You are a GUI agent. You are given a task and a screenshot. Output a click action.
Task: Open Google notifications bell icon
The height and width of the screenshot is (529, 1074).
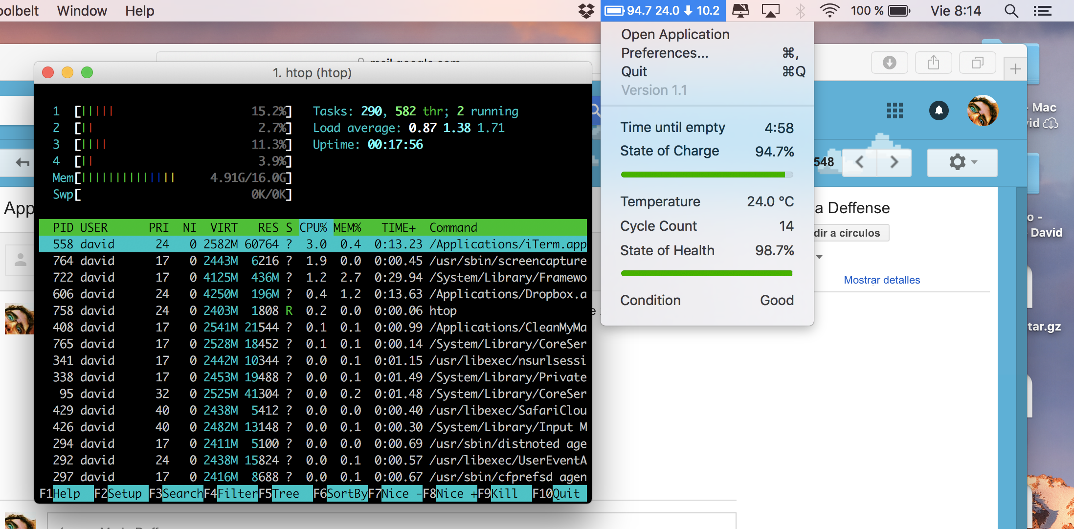point(939,110)
